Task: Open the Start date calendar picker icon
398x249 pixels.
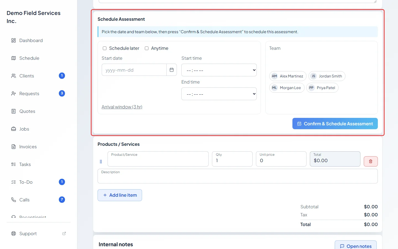Action: coord(172,70)
